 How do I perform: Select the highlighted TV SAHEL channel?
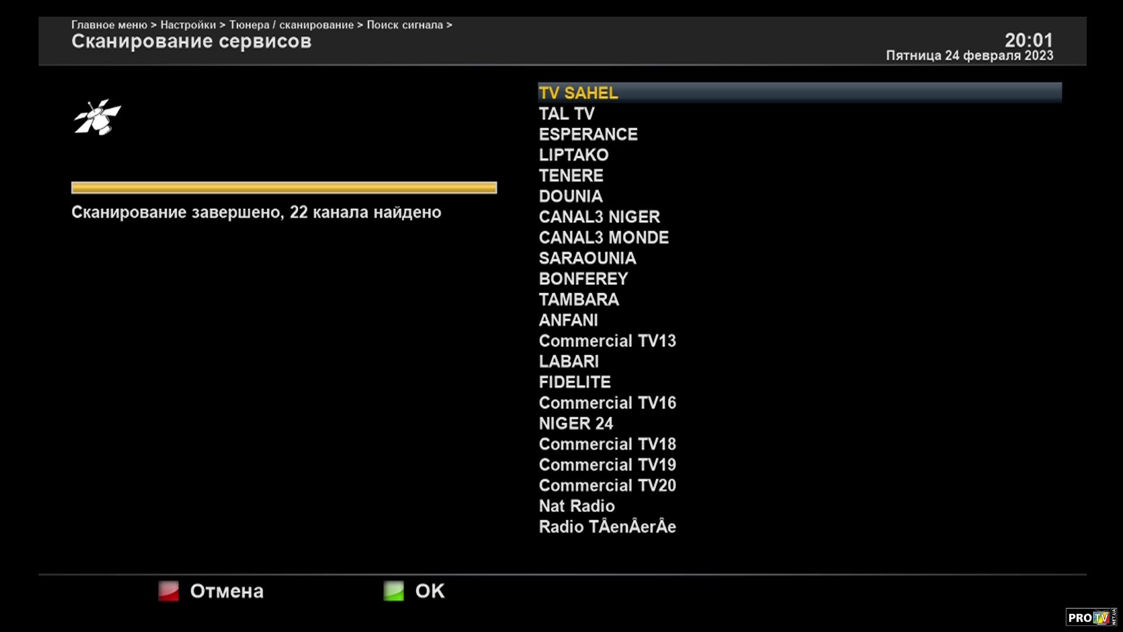578,93
